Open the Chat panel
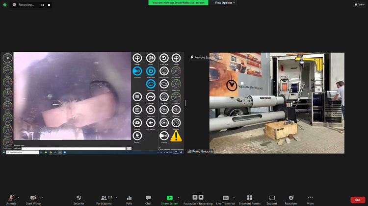The width and height of the screenshot is (368, 206). pos(148,200)
